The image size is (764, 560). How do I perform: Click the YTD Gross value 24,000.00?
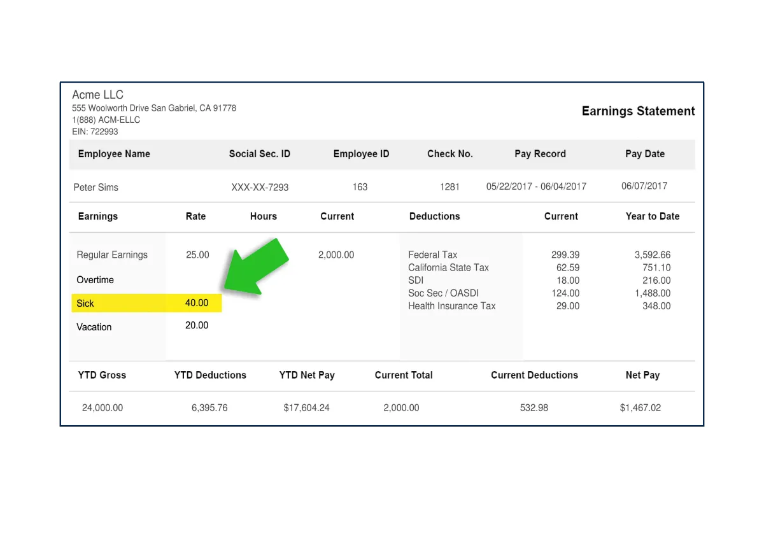[103, 408]
